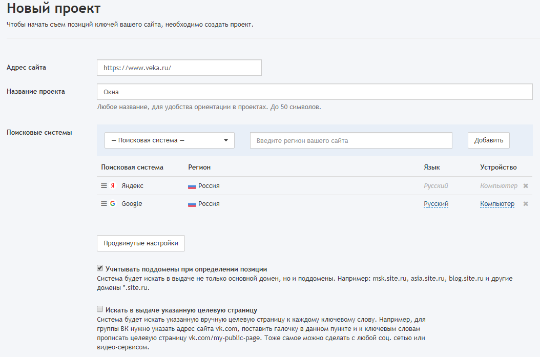Click the Google logo icon

tap(113, 204)
